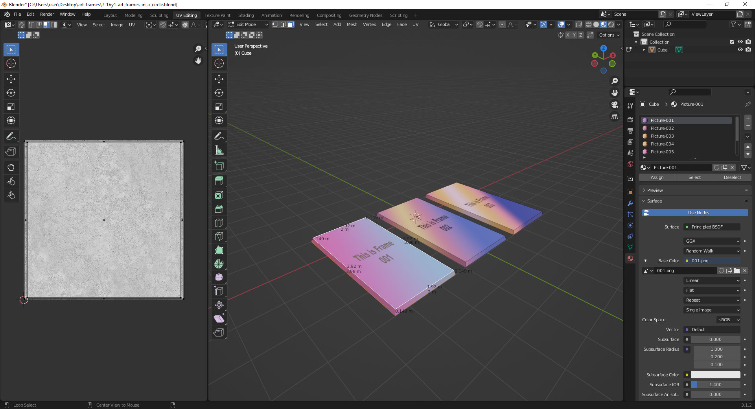The width and height of the screenshot is (755, 409).
Task: Select the Bevel tool in viewport toolbar
Action: click(219, 209)
